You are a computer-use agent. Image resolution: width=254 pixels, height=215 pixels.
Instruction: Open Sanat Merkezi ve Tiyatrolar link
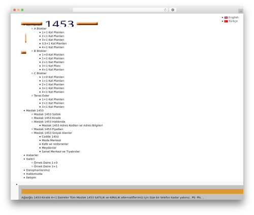(60, 151)
